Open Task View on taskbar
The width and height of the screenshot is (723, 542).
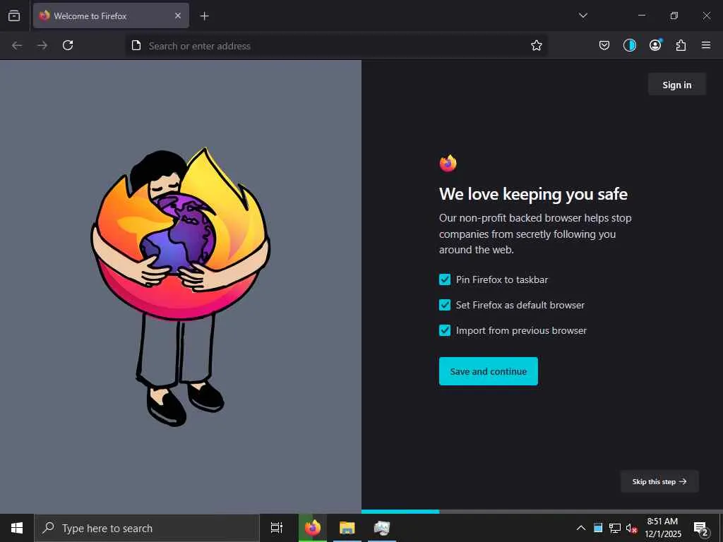point(277,528)
